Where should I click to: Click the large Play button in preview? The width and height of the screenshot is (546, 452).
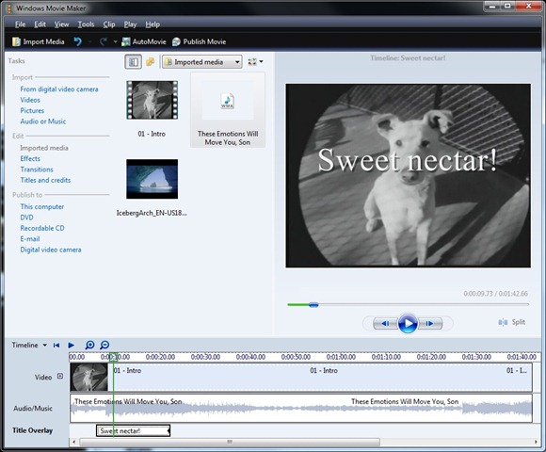click(408, 324)
